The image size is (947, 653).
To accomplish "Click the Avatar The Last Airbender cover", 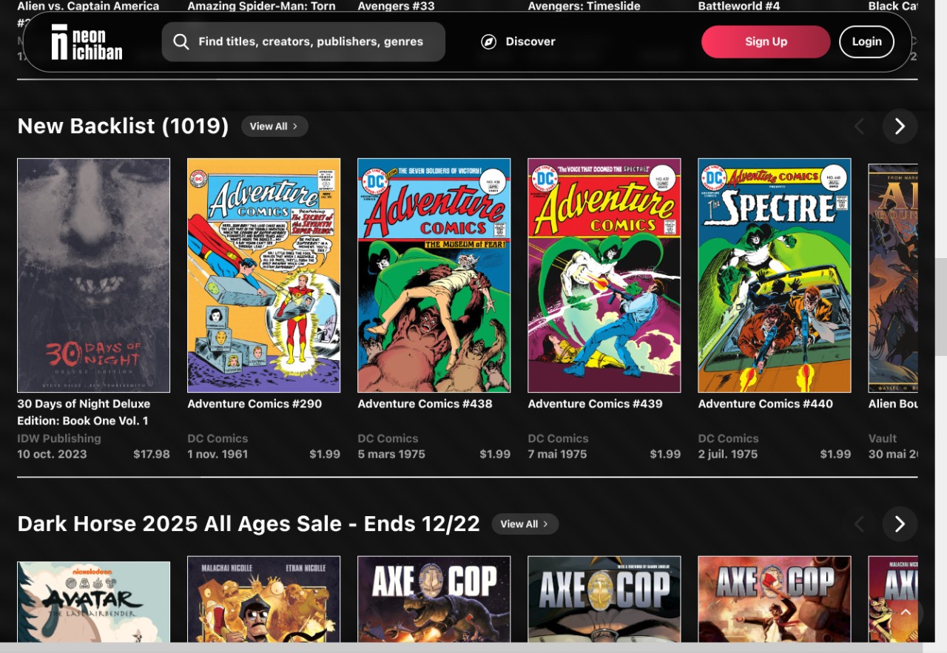I will (x=93, y=600).
